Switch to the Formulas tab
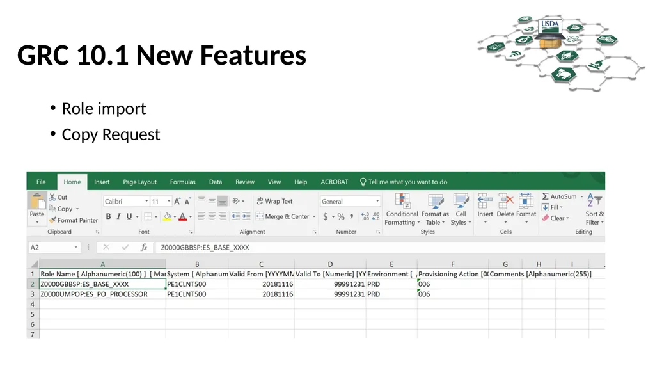655x368 pixels. coord(182,182)
